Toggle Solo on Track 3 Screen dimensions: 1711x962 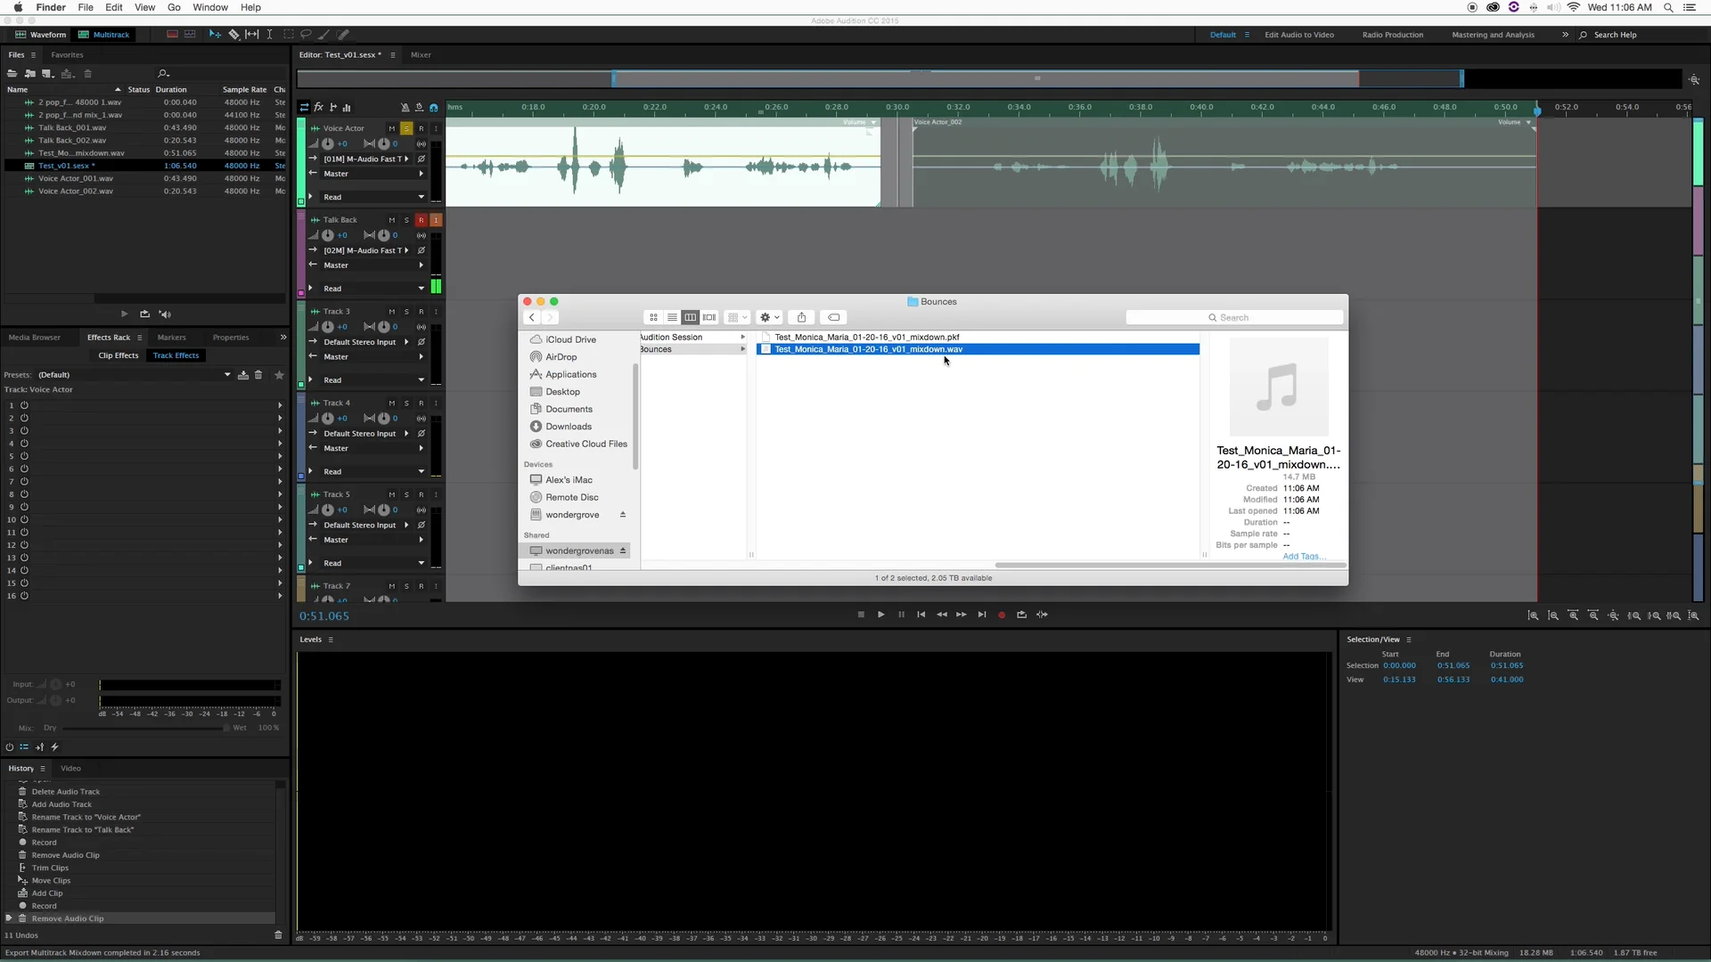click(x=406, y=312)
